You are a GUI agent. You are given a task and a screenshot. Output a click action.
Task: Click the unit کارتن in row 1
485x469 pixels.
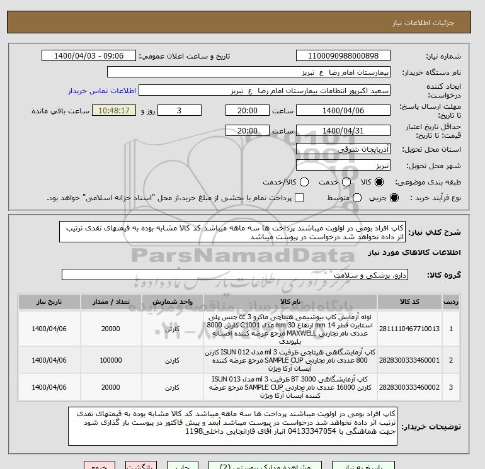[173, 329]
